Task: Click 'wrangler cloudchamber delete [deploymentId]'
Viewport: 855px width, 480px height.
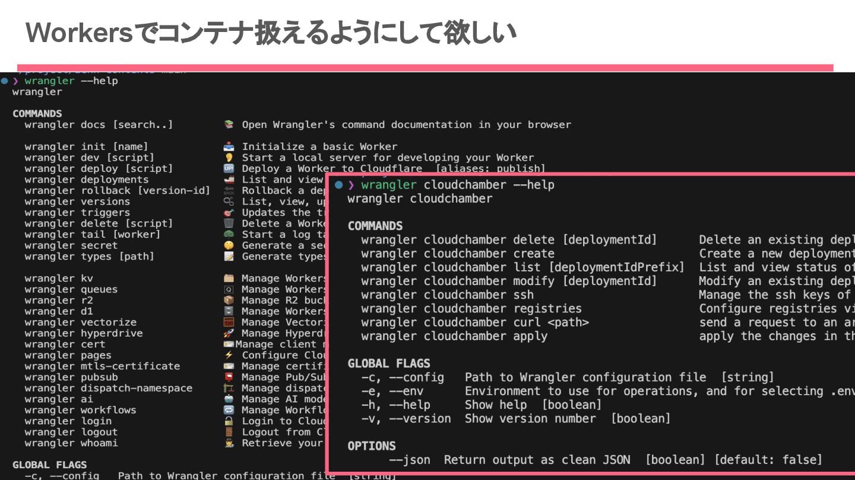Action: [509, 240]
